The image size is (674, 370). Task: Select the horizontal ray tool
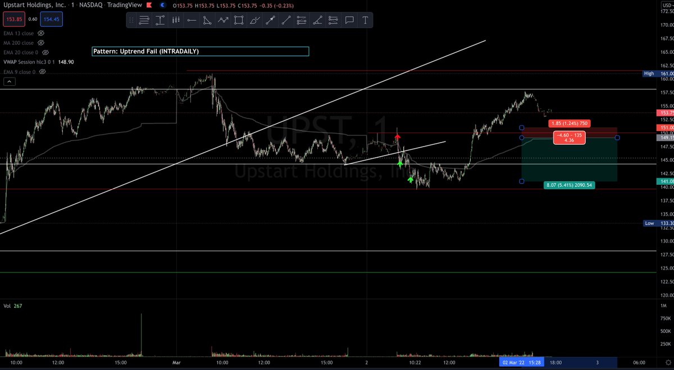(192, 20)
